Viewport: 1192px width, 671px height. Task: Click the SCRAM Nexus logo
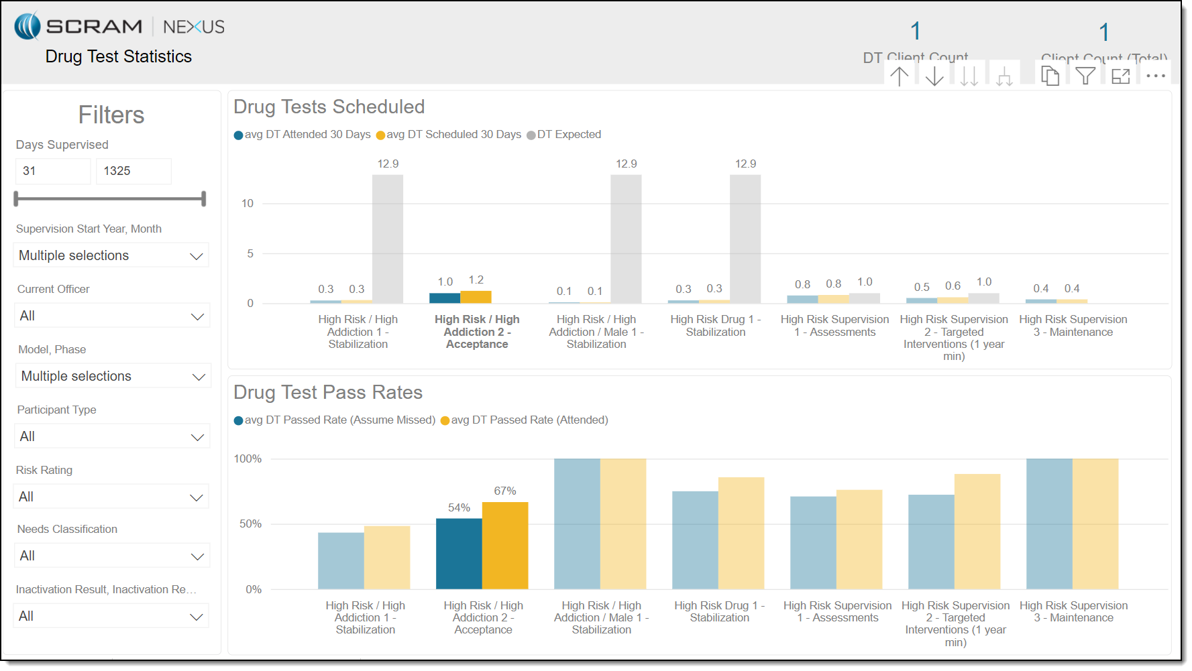click(x=119, y=27)
